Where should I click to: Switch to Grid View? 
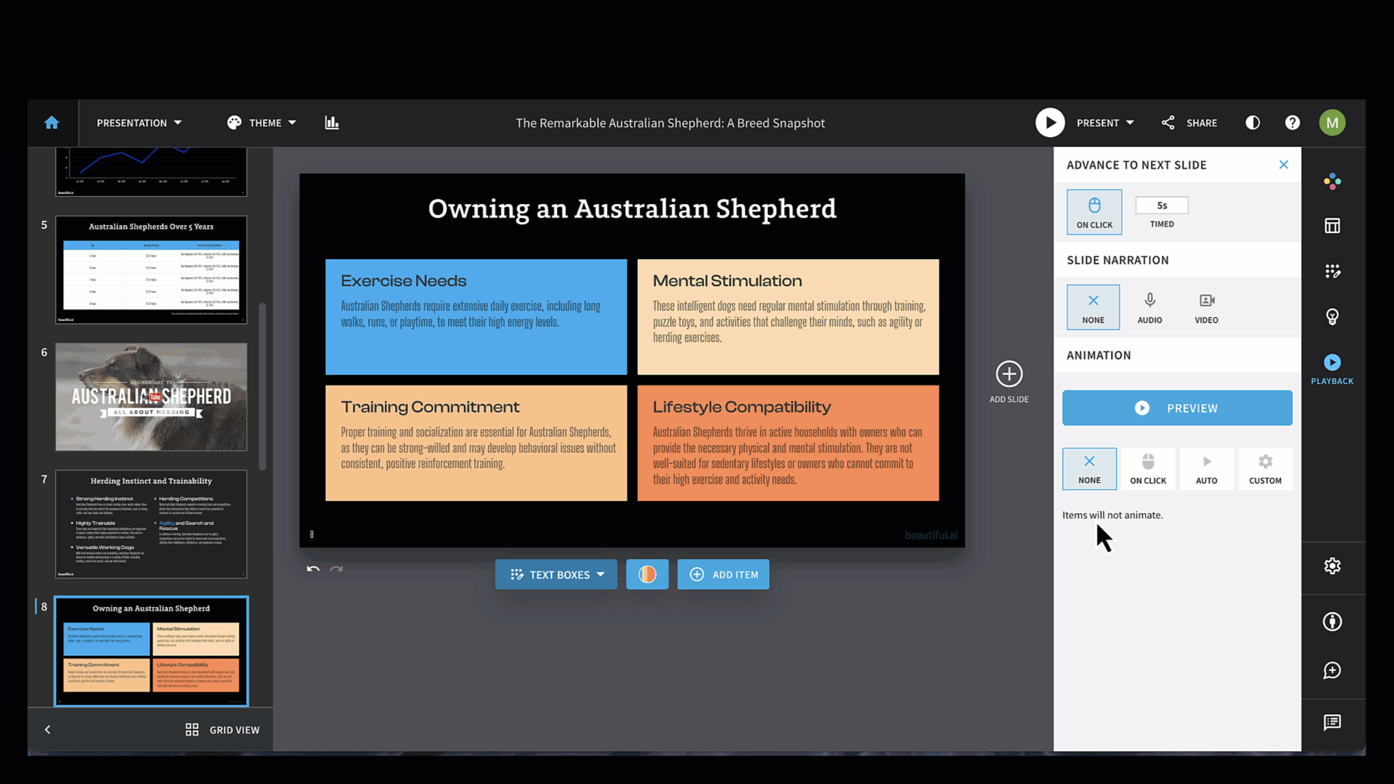(x=222, y=730)
